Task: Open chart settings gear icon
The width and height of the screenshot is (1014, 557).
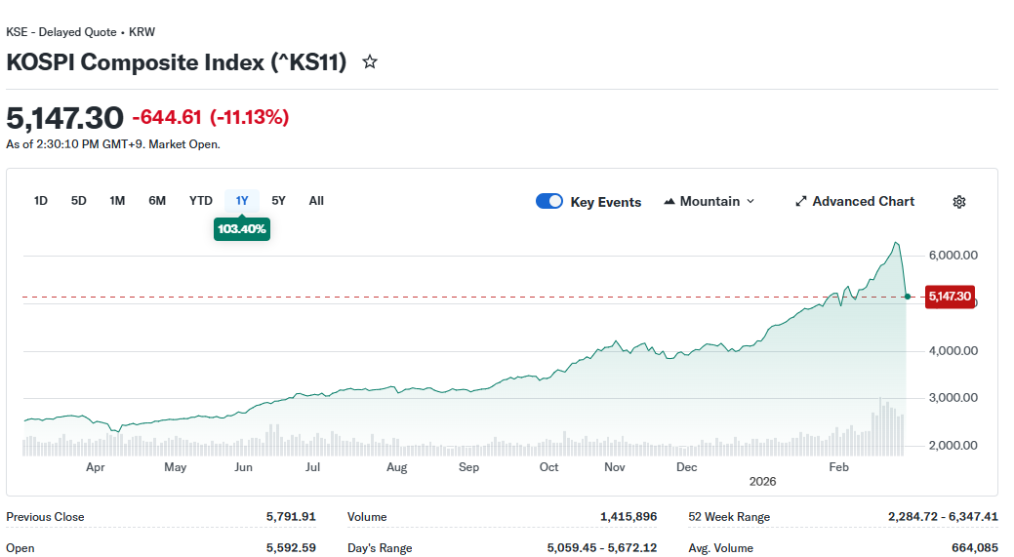Action: tap(959, 202)
